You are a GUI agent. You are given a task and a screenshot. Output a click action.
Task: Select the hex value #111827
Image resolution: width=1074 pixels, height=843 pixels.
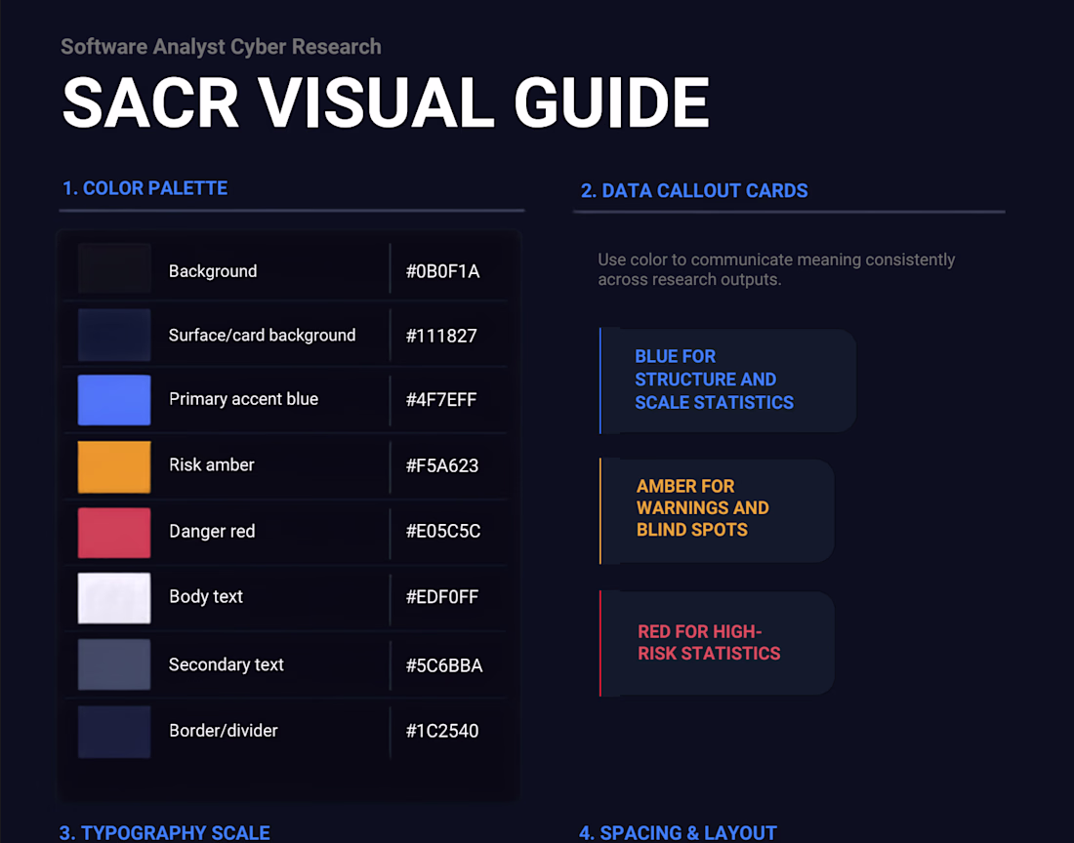pos(441,336)
